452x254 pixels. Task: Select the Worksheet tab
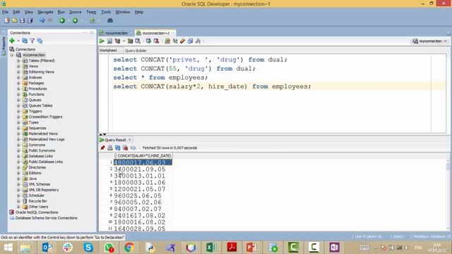coord(108,50)
